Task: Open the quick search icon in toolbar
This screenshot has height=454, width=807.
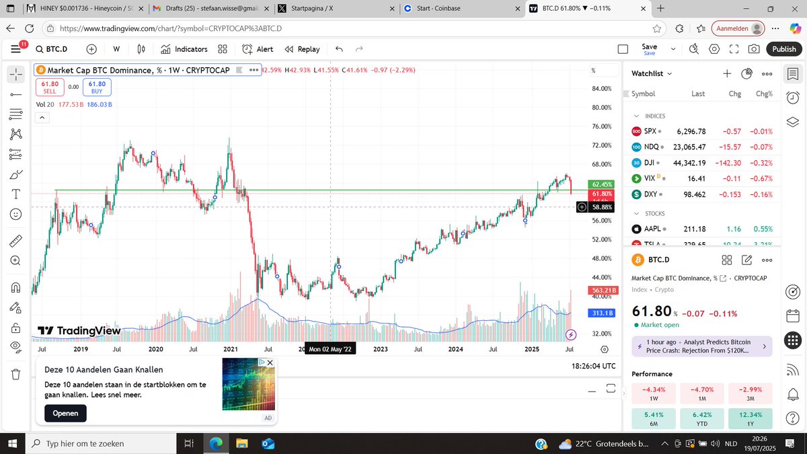Action: [x=694, y=49]
